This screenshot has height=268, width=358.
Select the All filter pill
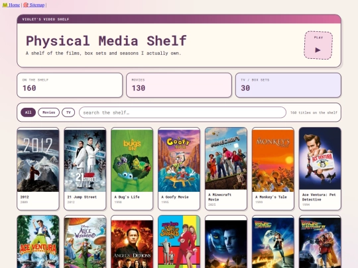point(28,112)
